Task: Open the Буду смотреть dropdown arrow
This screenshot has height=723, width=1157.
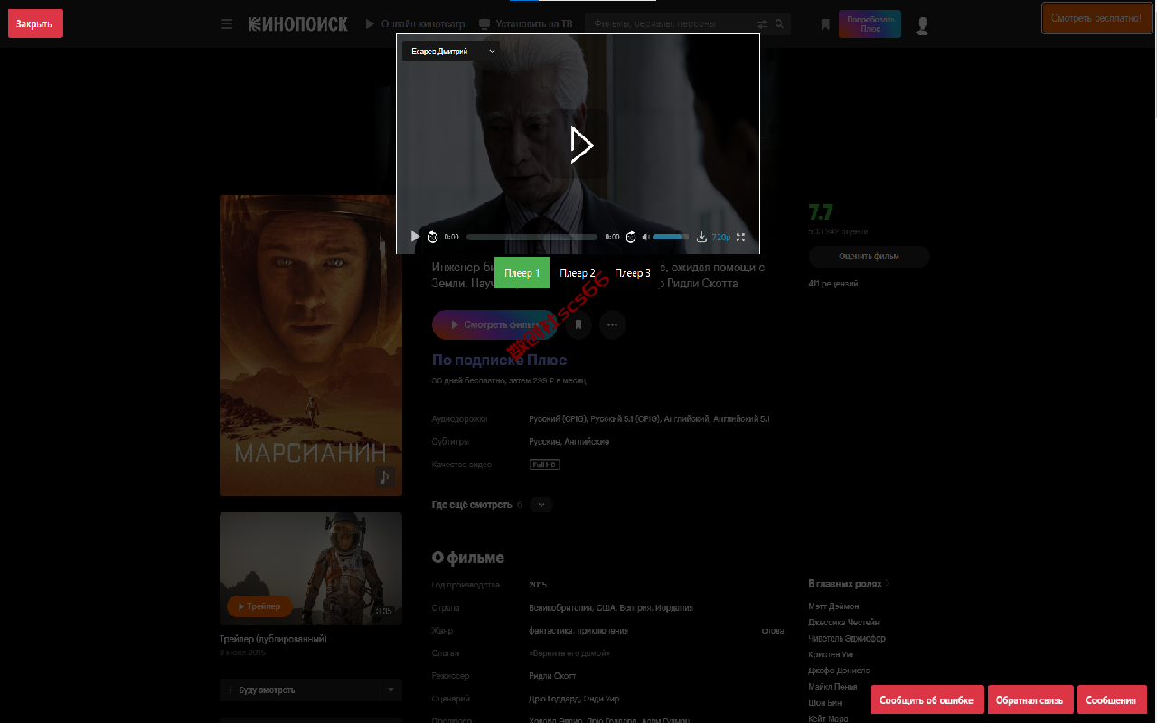Action: pos(391,690)
